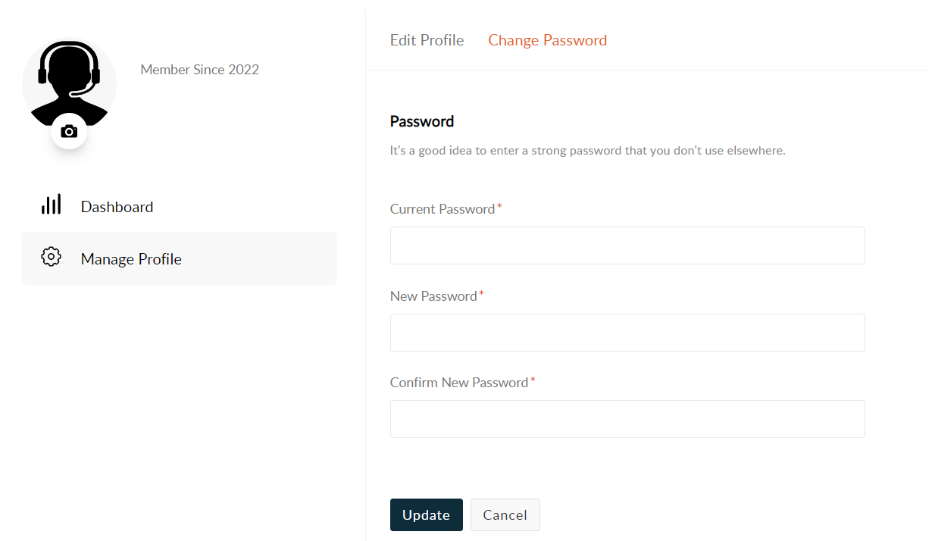Click the Cancel button
The height and width of the screenshot is (541, 932).
[505, 515]
